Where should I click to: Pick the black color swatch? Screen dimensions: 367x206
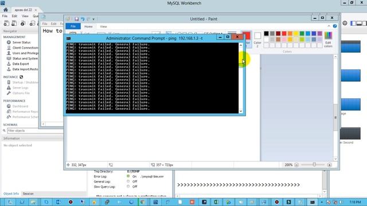tap(266, 33)
